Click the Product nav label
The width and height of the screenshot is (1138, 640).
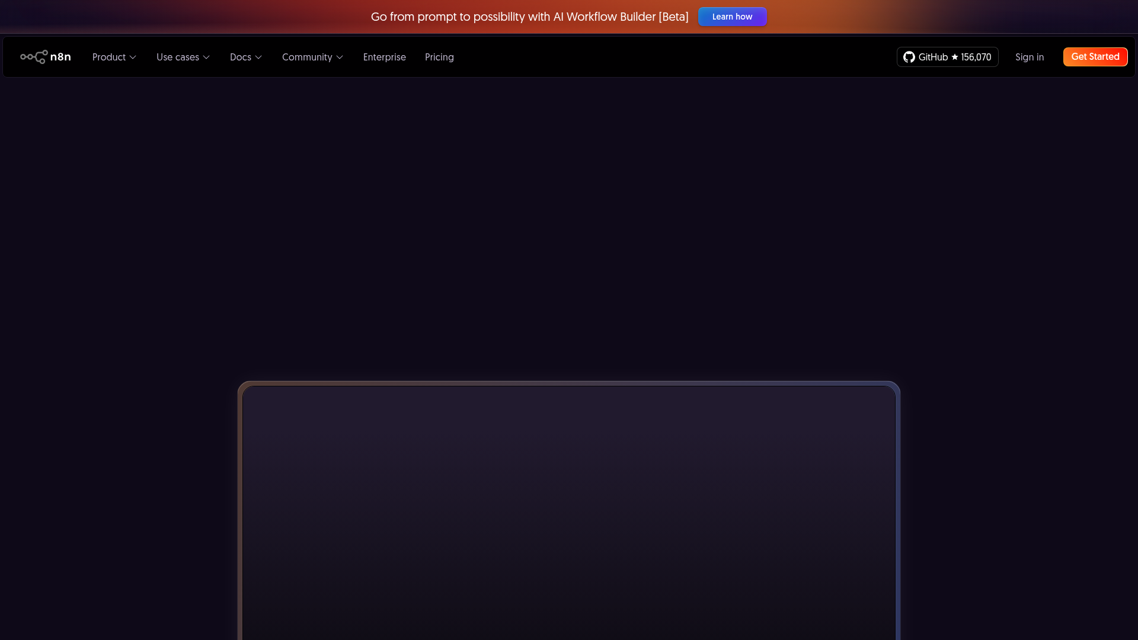[x=109, y=57]
